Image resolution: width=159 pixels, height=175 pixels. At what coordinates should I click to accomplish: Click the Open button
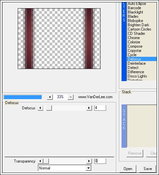pos(128,169)
